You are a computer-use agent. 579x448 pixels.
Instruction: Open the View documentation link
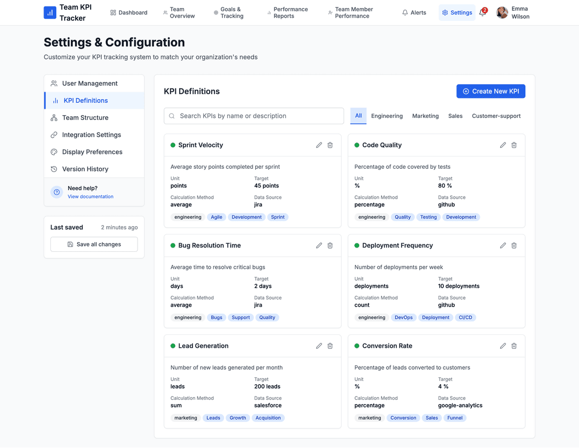(x=90, y=197)
